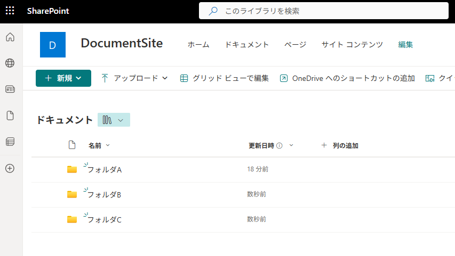Viewport: 455px width, 256px height.
Task: Open My Lists icon in the sidebar
Action: tap(10, 142)
